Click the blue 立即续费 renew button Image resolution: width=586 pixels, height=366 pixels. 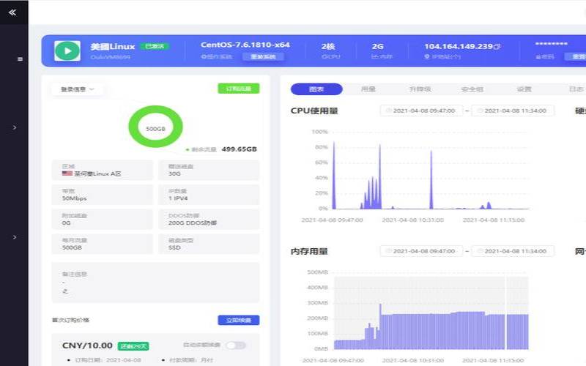pos(238,320)
